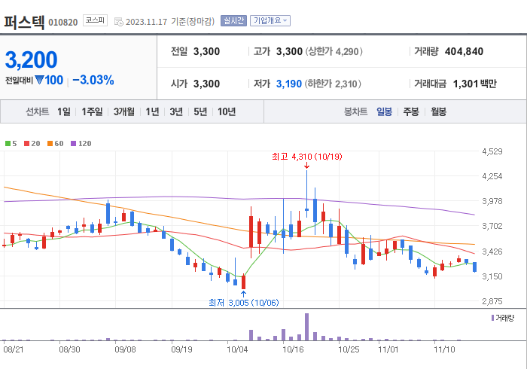The image size is (527, 369).
Task: Click the stock code 010820
Action: [62, 23]
